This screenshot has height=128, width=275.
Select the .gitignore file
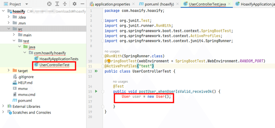pos(26,77)
